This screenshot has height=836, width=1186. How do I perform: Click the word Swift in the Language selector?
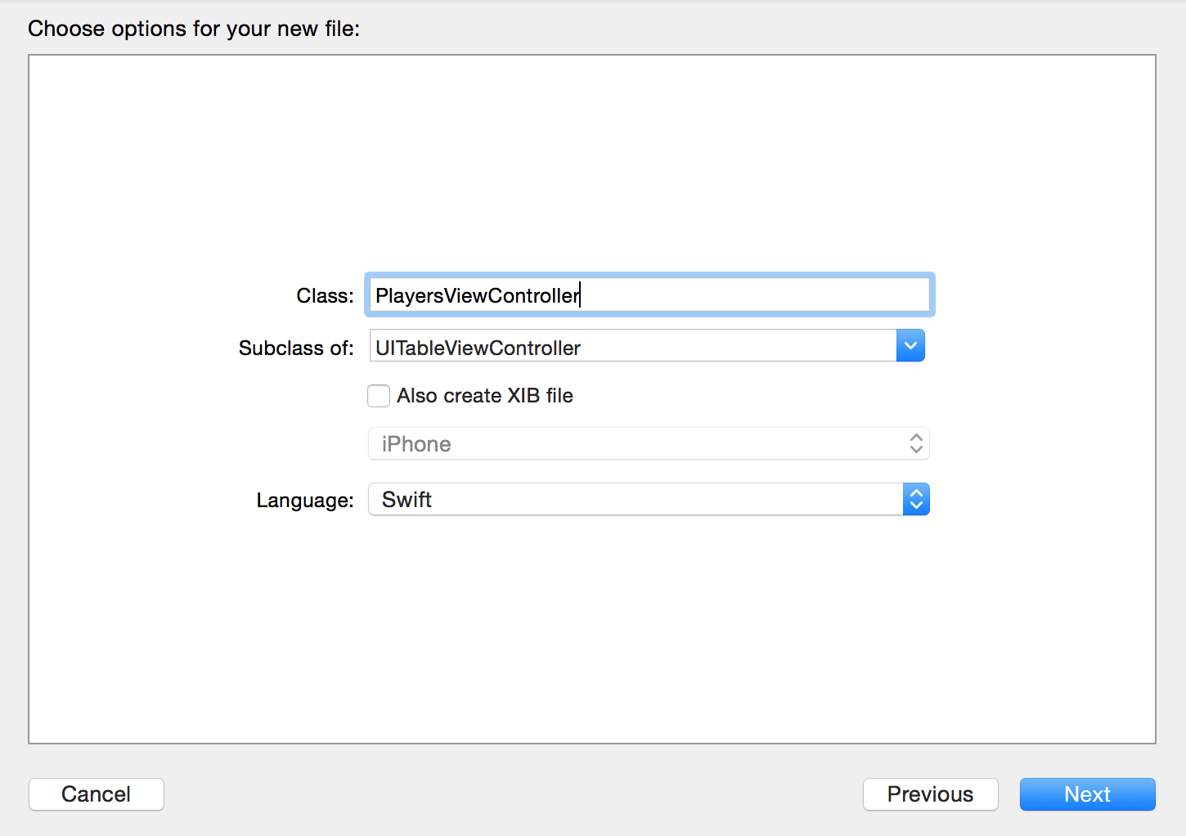(407, 500)
